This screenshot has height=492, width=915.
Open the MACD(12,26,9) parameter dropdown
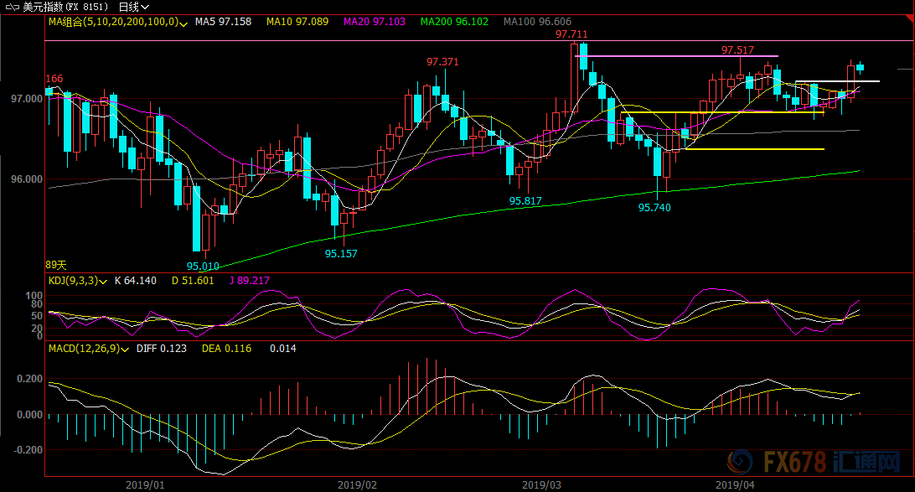[x=125, y=350]
